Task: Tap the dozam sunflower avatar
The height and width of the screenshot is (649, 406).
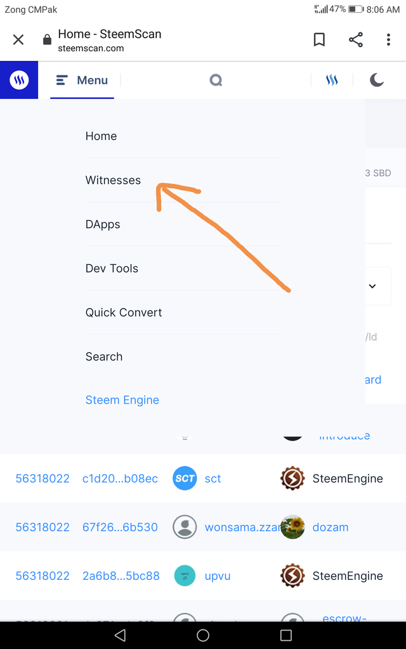Action: pyautogui.click(x=292, y=527)
